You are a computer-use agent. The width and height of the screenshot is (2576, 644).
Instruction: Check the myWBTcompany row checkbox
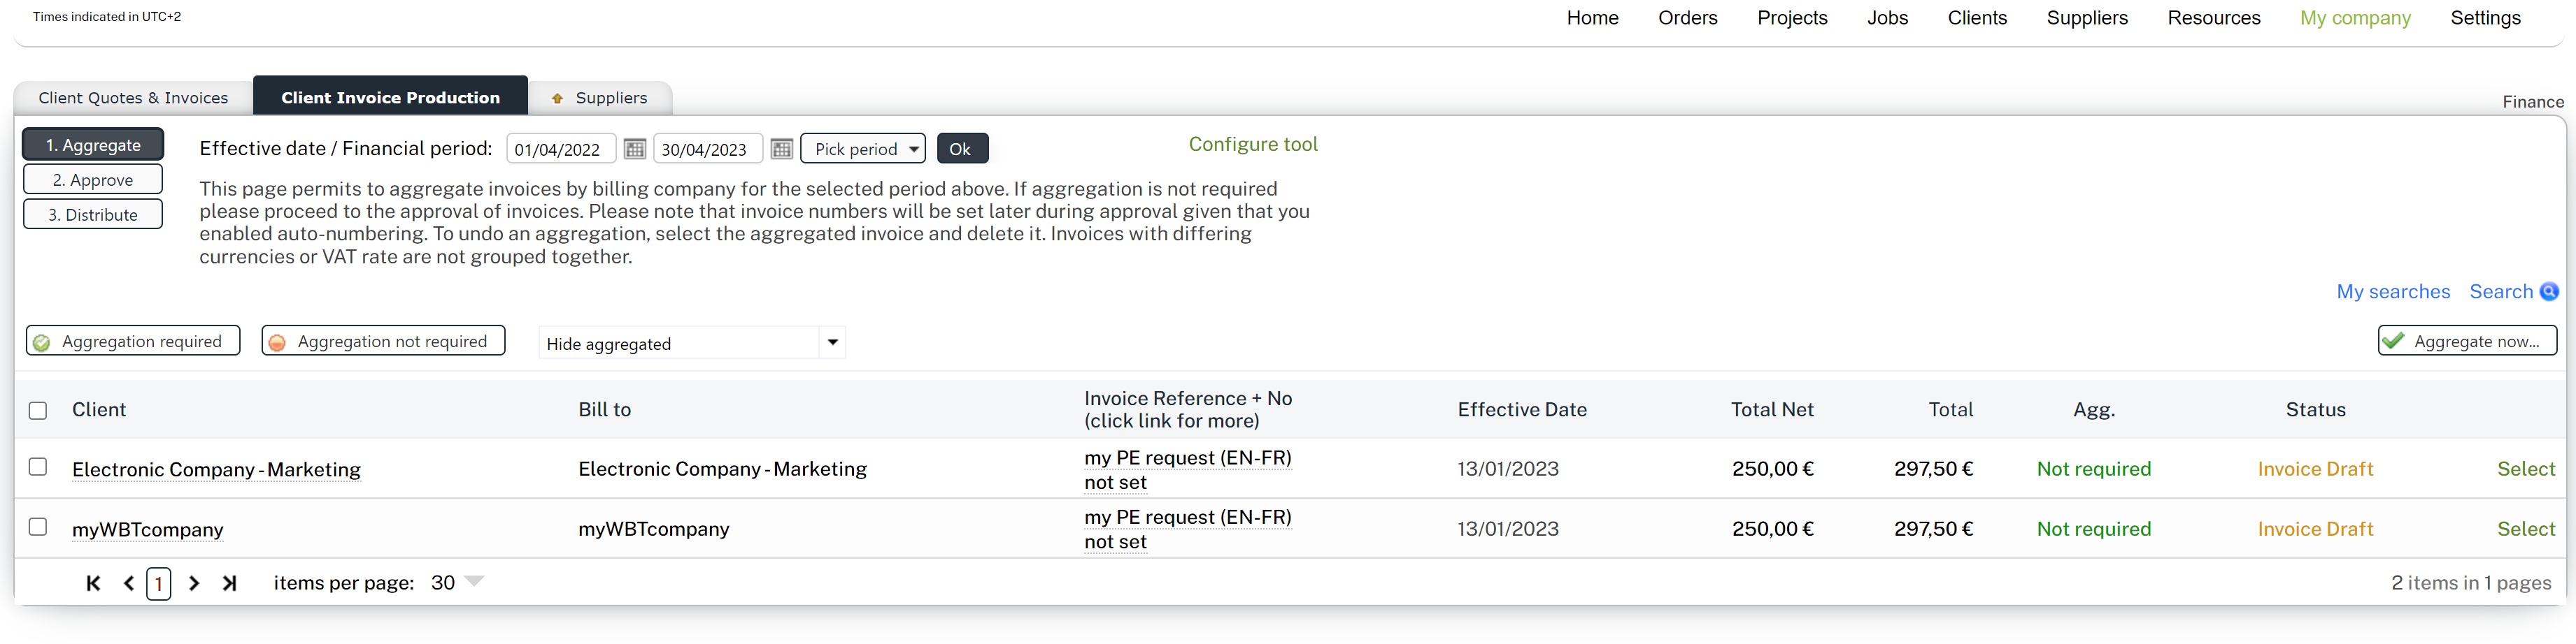click(x=38, y=527)
